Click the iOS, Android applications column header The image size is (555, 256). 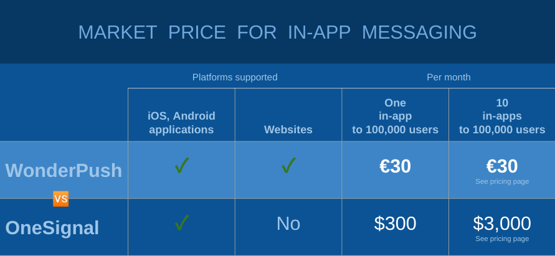(182, 123)
